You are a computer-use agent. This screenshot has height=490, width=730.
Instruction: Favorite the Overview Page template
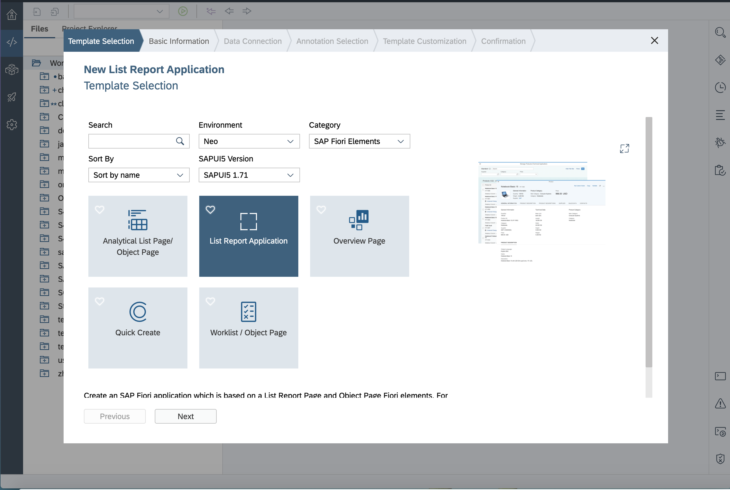321,209
